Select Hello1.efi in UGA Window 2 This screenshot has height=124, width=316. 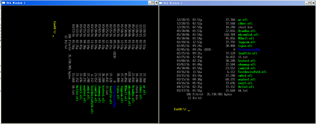click(x=246, y=87)
